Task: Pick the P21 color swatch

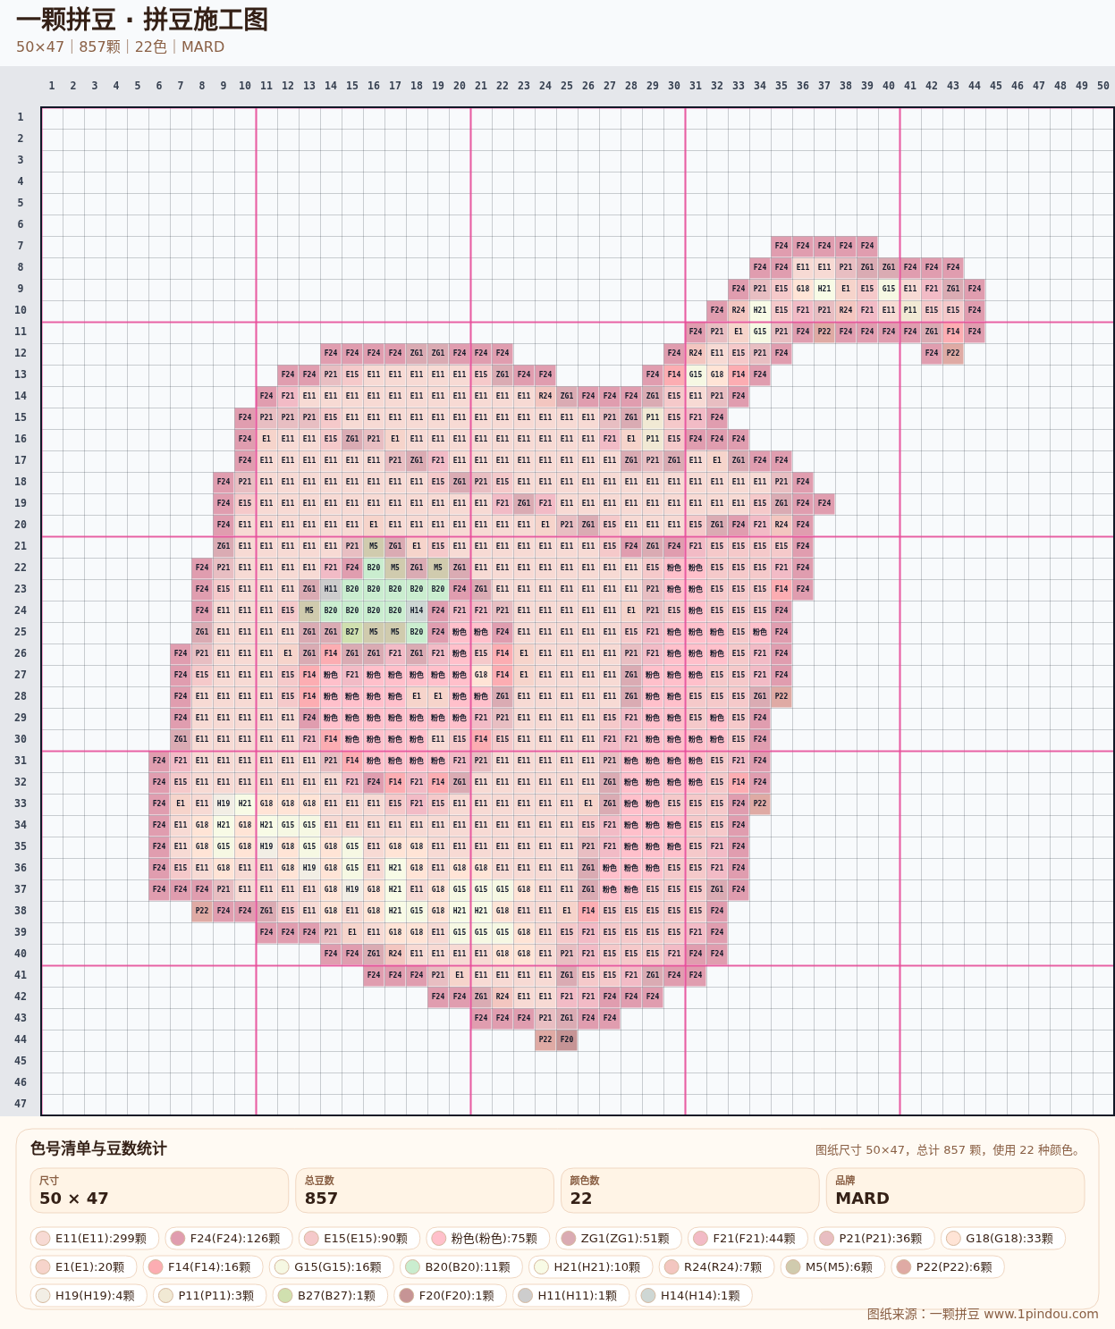Action: tap(826, 1239)
